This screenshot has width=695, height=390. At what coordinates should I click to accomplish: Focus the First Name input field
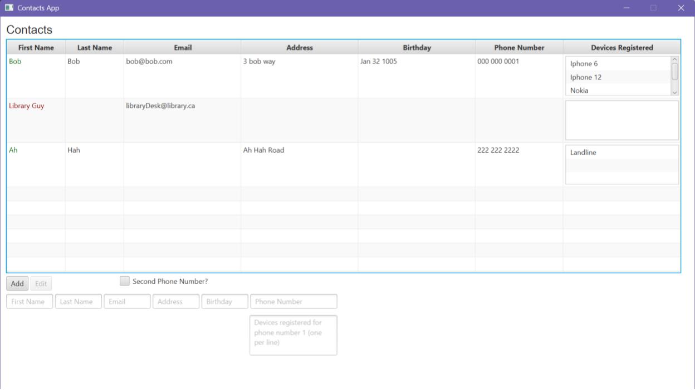[x=30, y=302]
